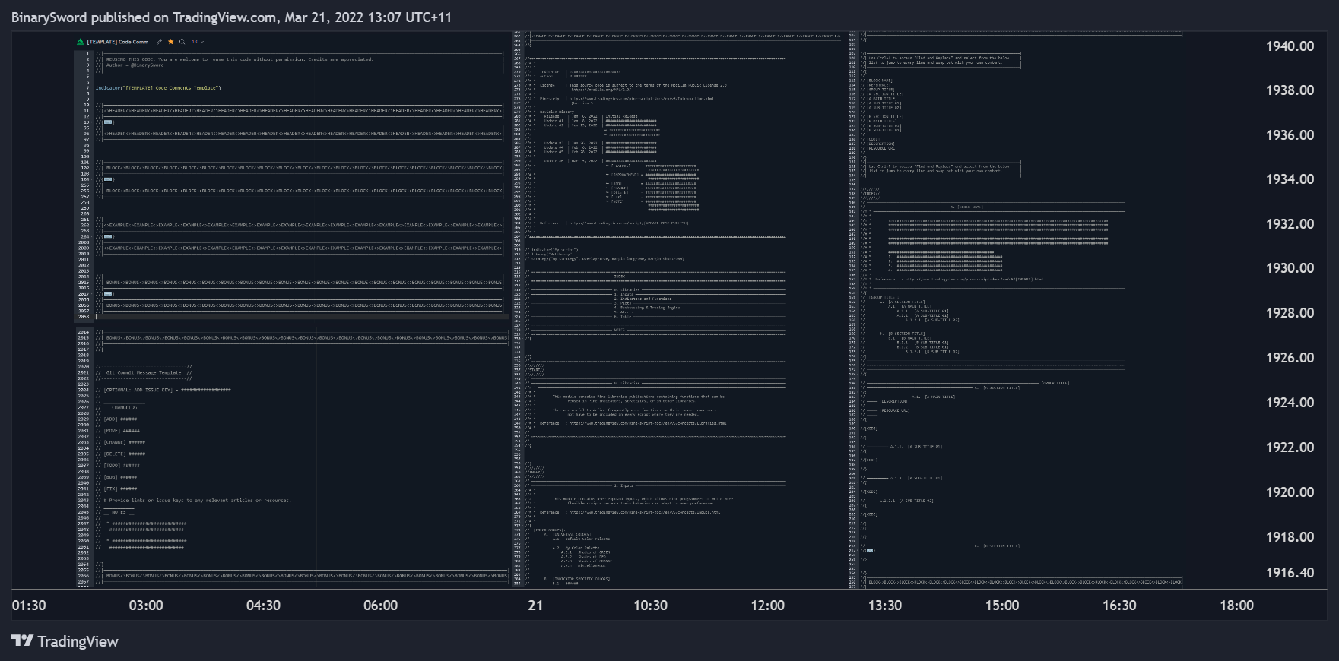Toggle the gold favorite star icon
Viewport: 1339px width, 661px height.
click(x=171, y=42)
